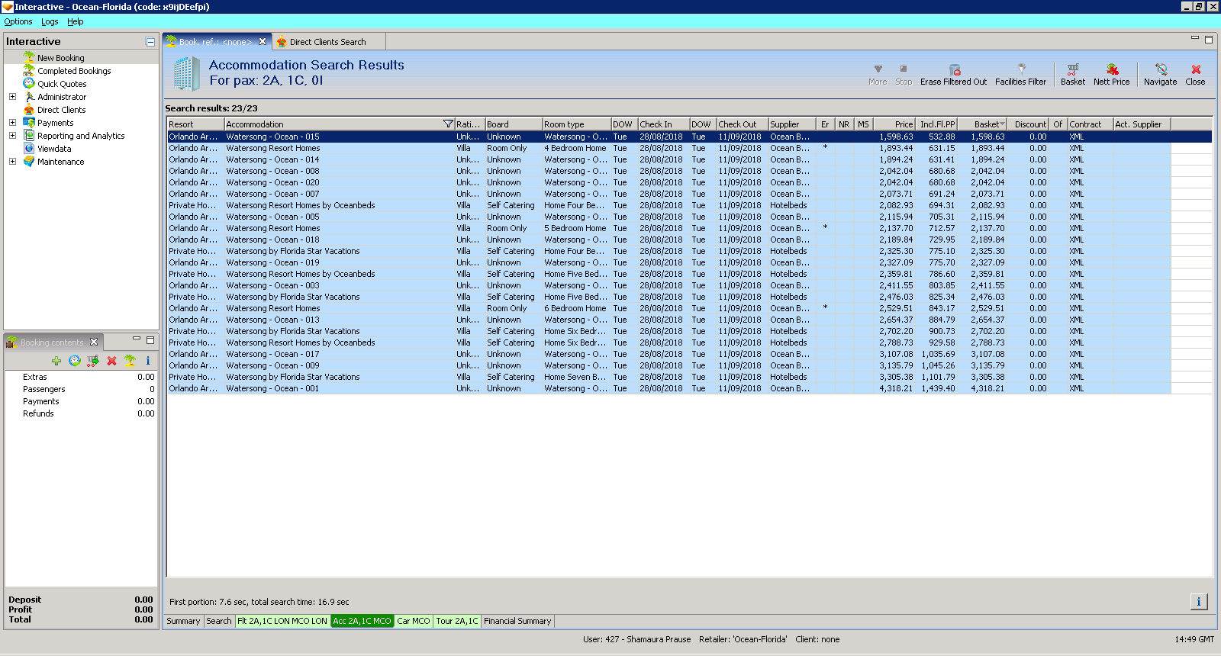Open the Tour 2A,1C tab

(457, 621)
